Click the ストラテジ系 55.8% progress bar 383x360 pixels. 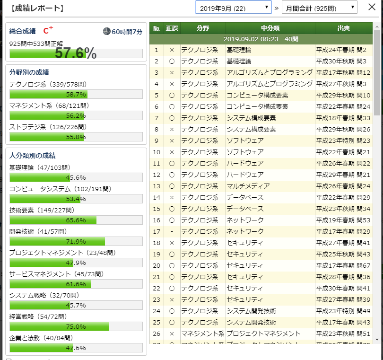coord(76,137)
